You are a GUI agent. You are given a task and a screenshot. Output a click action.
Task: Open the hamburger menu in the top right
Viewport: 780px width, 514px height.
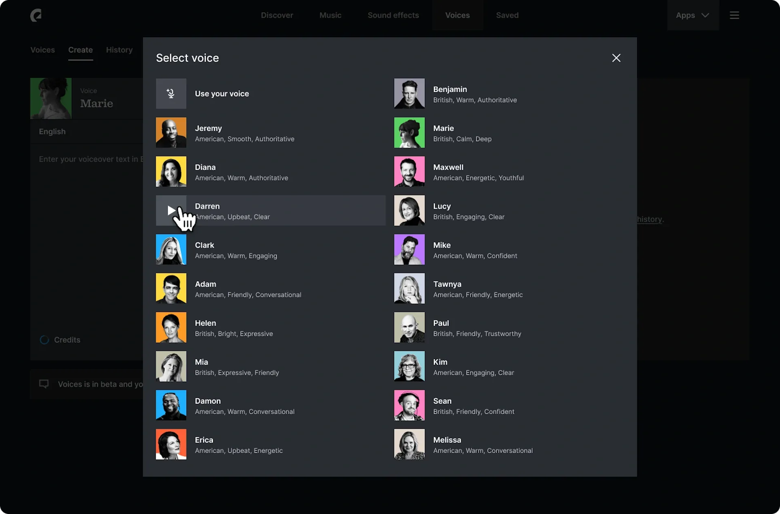(x=734, y=15)
